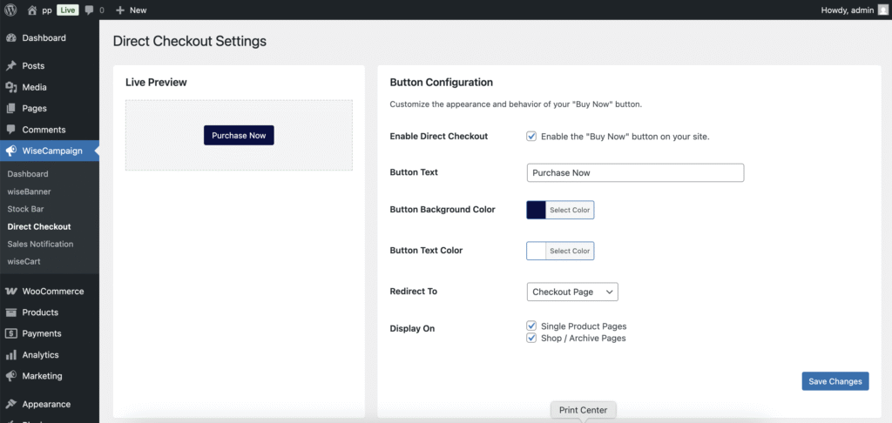
Task: Open the Redirect To dropdown
Action: 572,292
